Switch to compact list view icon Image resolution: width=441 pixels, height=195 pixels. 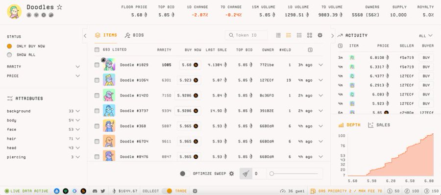pyautogui.click(x=278, y=35)
